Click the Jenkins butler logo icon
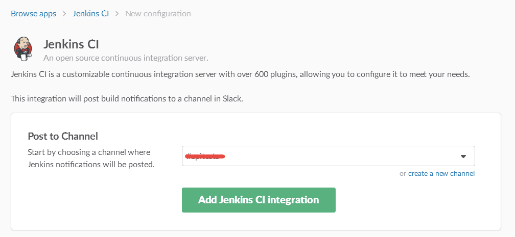The width and height of the screenshot is (515, 237). pos(22,49)
